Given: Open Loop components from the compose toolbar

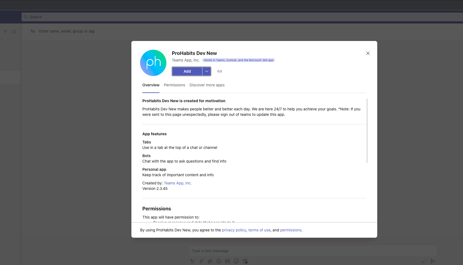Looking at the screenshot, I should click(x=210, y=261).
